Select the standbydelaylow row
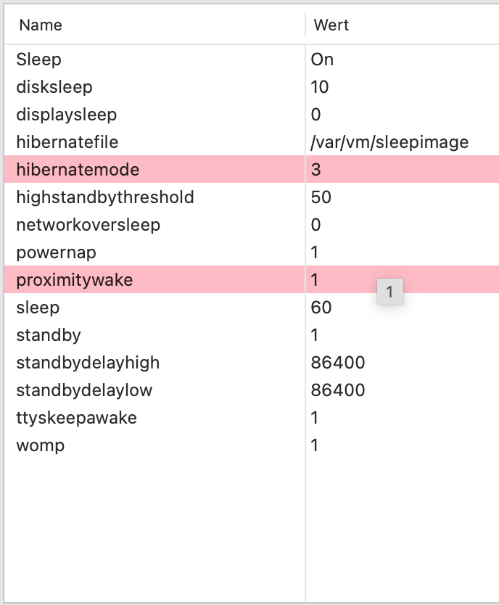Viewport: 499px width, 605px height. click(84, 390)
